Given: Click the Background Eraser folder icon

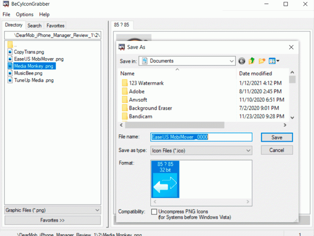Looking at the screenshot, I should pos(124,108).
